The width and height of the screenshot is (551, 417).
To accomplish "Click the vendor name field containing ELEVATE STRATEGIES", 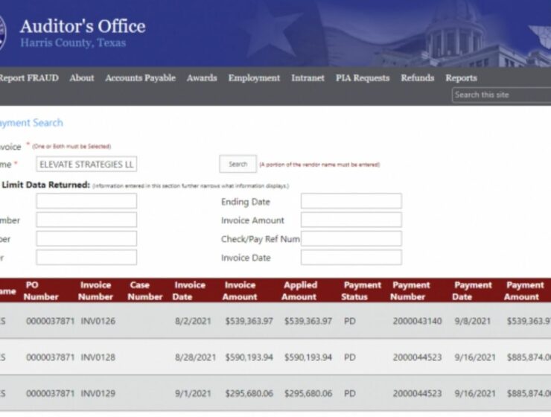I will coord(86,165).
